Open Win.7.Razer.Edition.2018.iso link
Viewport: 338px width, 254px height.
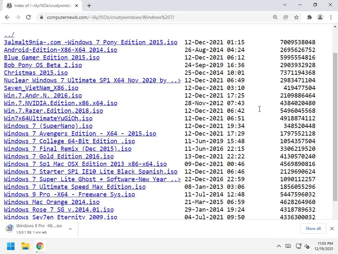point(53,110)
